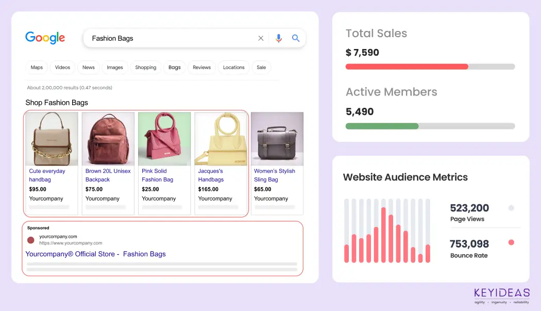
Task: Click the Keyideas logo
Action: pos(502,296)
